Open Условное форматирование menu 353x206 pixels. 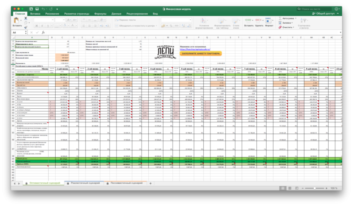click(x=204, y=23)
